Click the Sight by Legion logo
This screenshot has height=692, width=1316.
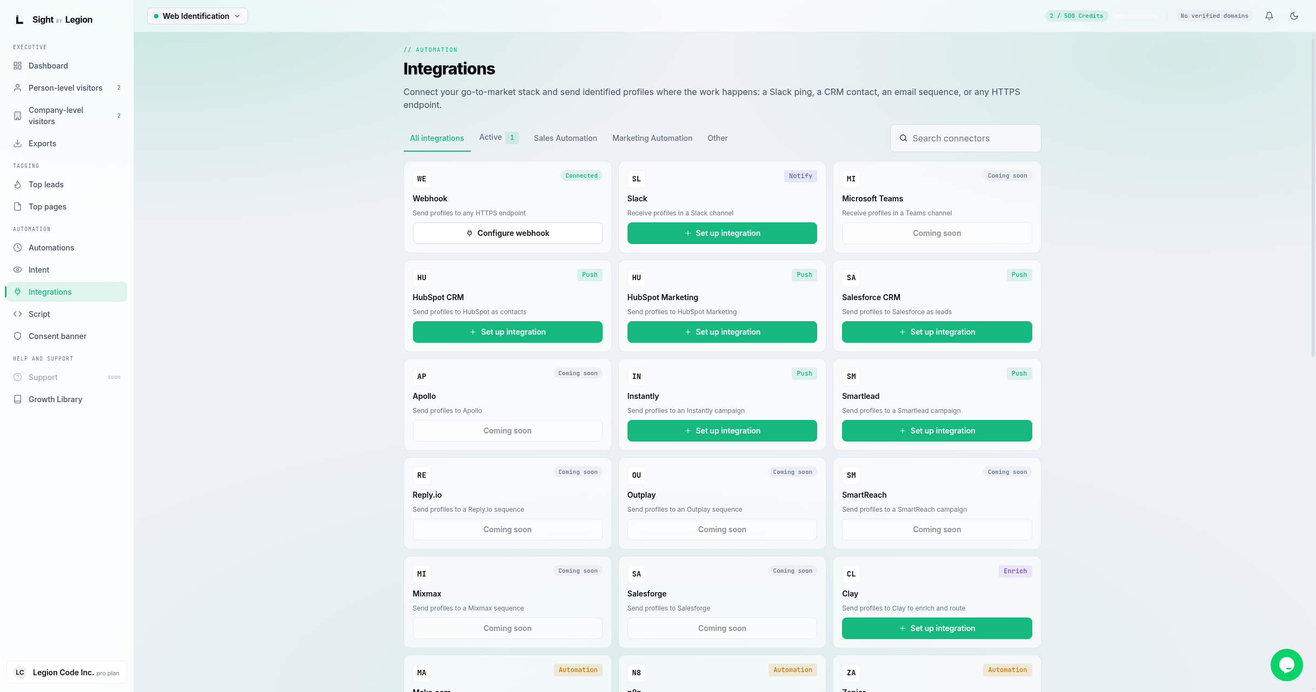pyautogui.click(x=54, y=19)
